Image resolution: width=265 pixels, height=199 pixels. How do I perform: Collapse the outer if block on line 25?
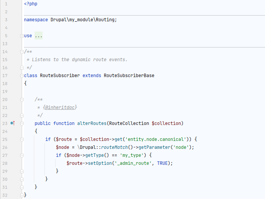(22, 139)
